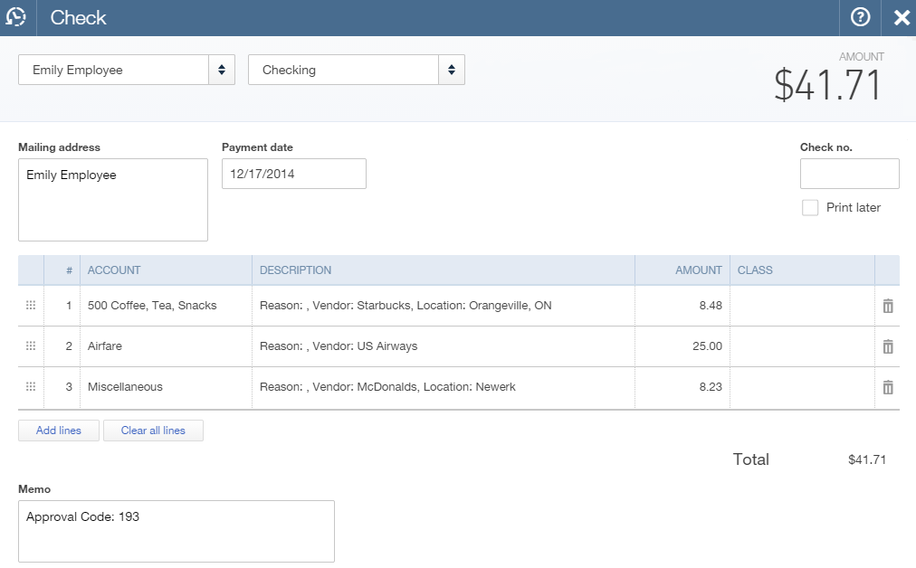The height and width of the screenshot is (568, 916).
Task: Add lines to the table
Action: pyautogui.click(x=59, y=431)
